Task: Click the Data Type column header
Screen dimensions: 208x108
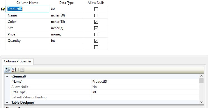Action: [67, 3]
